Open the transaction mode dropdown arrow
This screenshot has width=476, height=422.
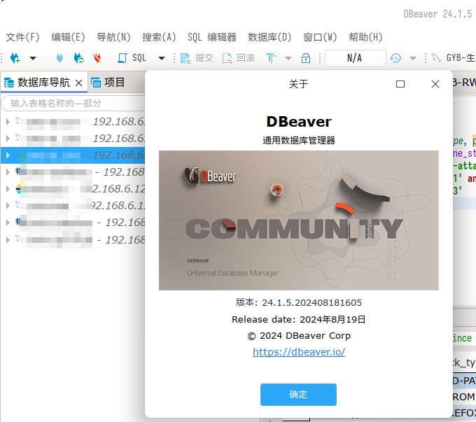(x=288, y=58)
